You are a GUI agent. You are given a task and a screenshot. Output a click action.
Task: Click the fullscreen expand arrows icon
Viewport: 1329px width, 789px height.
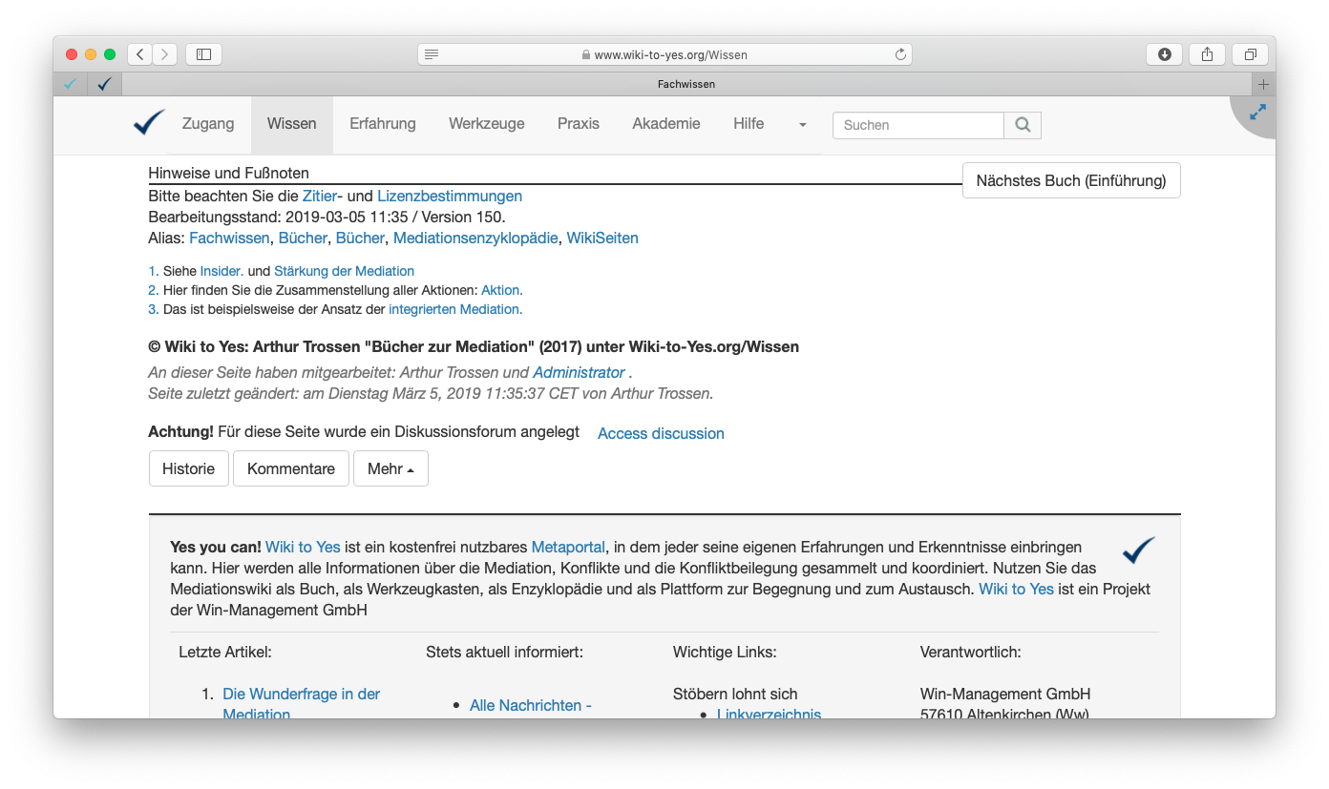tap(1257, 113)
